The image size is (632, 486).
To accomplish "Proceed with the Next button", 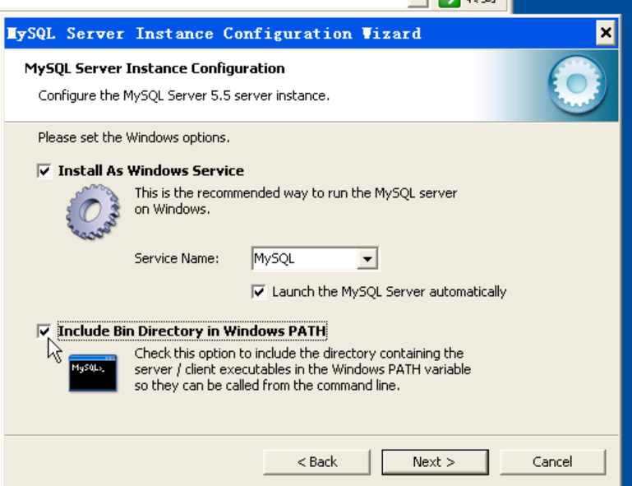I will (435, 462).
